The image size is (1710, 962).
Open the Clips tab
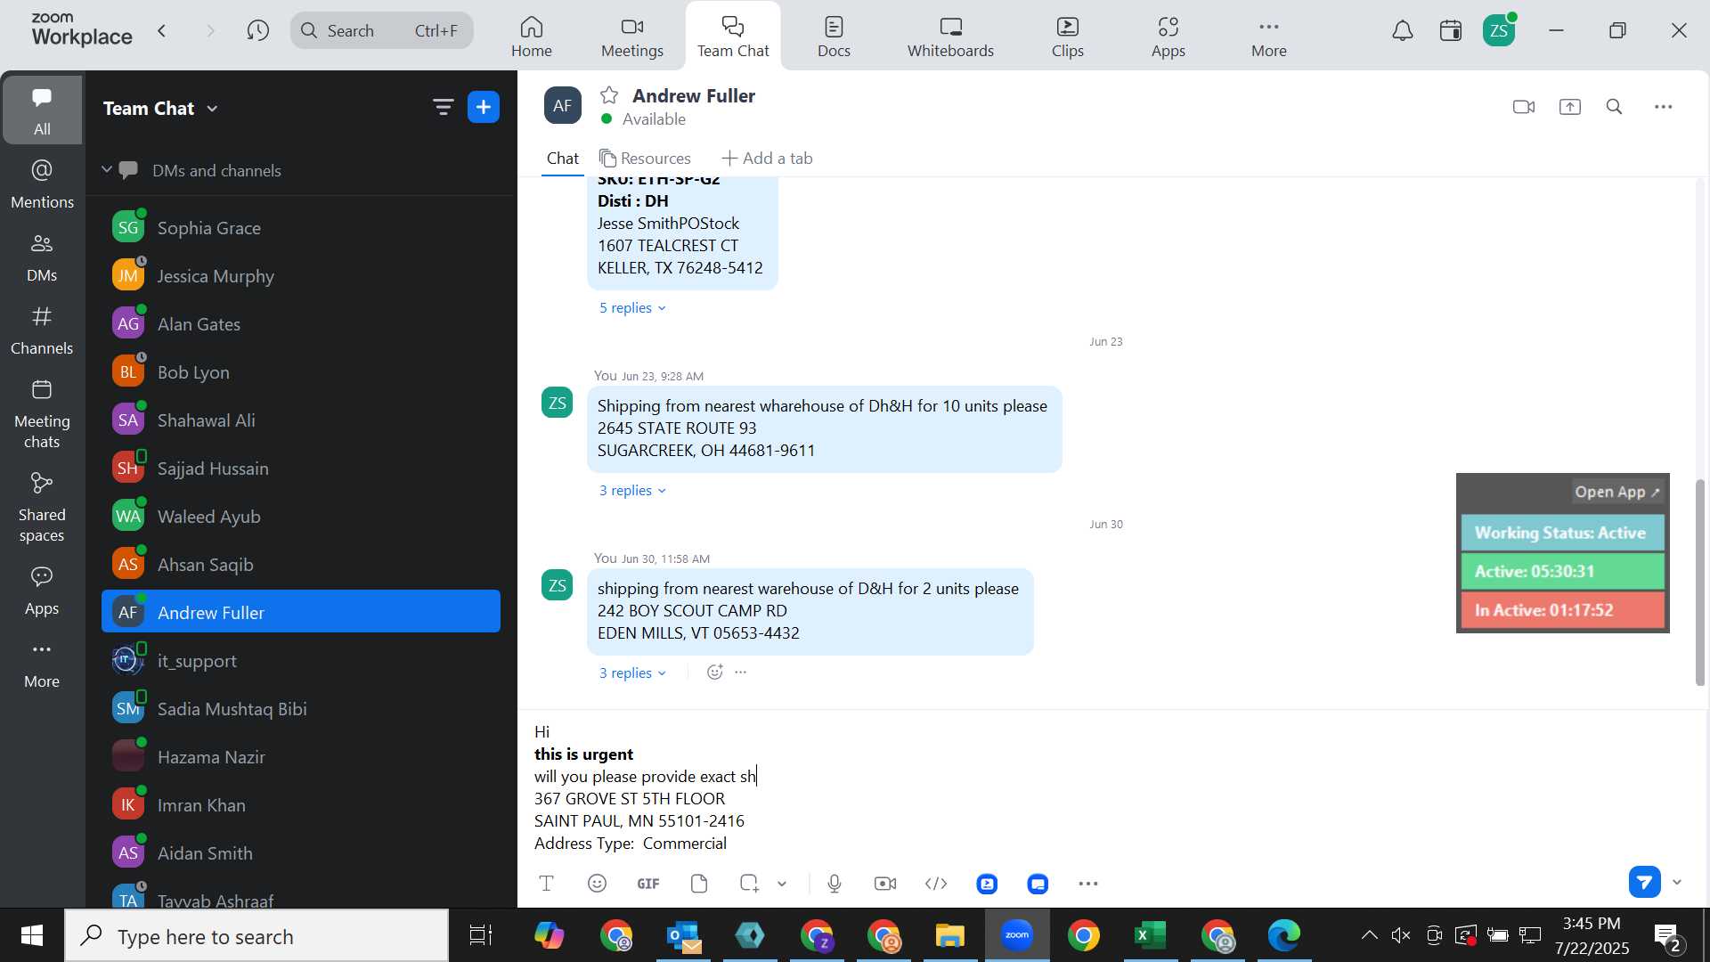tap(1067, 37)
